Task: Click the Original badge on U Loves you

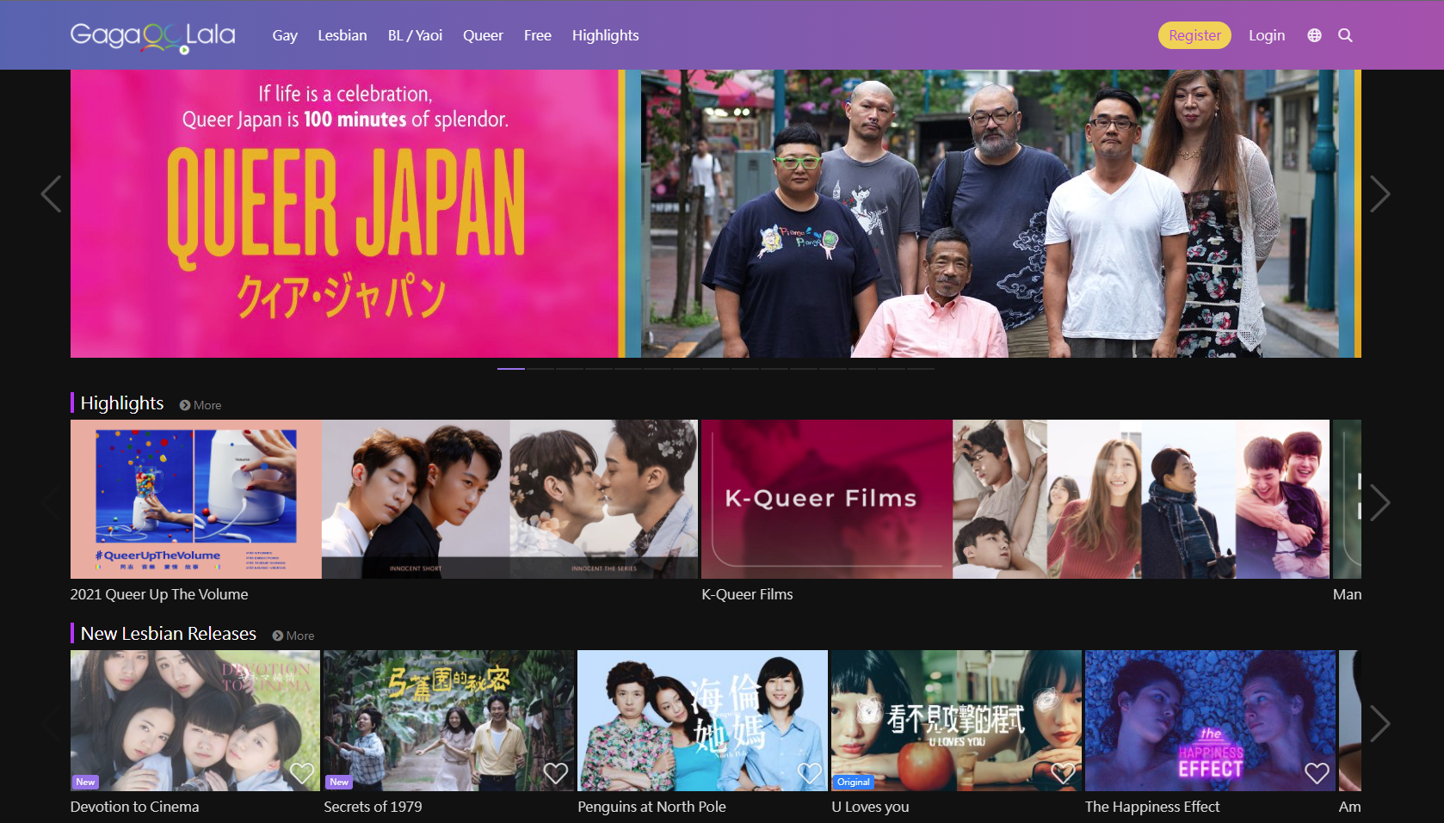Action: point(854,782)
